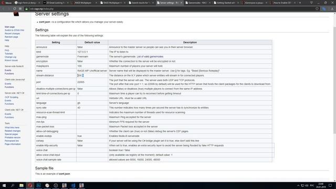Viewport: 336px width, 189px height.
Task: Select the Opera icon in the taskbar
Action: point(30,185)
